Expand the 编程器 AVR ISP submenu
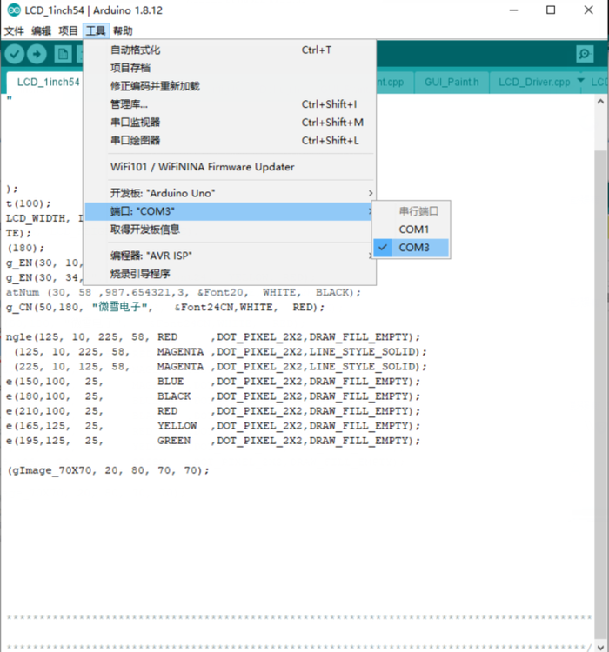 pos(231,256)
